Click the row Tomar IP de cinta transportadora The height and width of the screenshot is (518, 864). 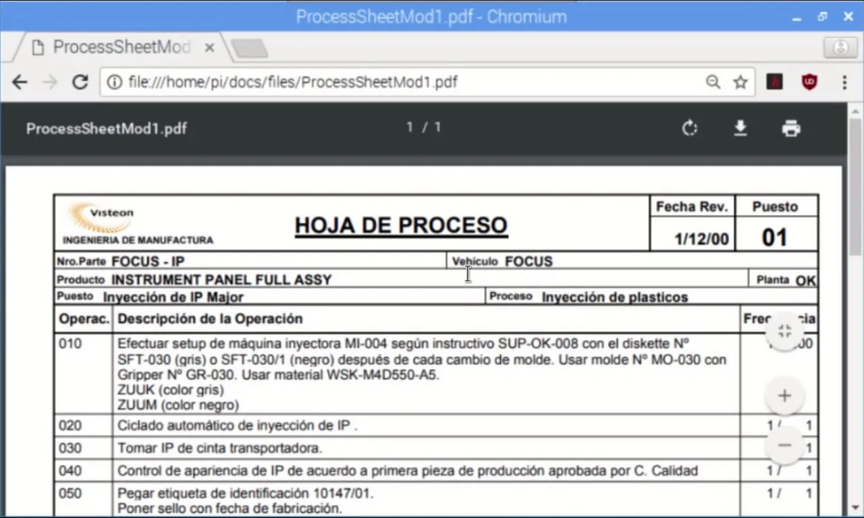220,449
